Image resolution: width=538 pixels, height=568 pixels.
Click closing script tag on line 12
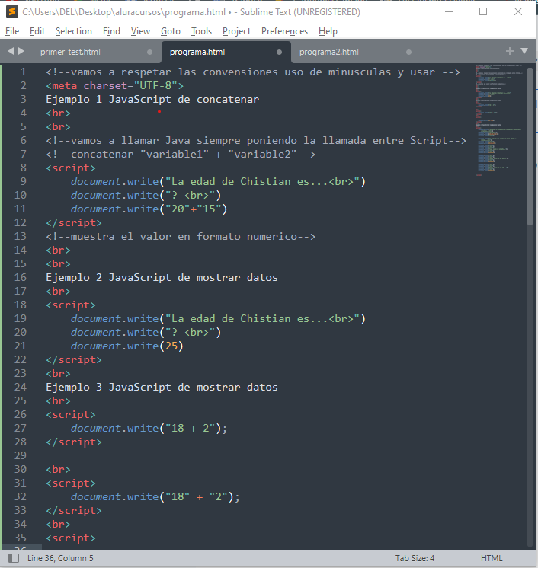pyautogui.click(x=74, y=223)
